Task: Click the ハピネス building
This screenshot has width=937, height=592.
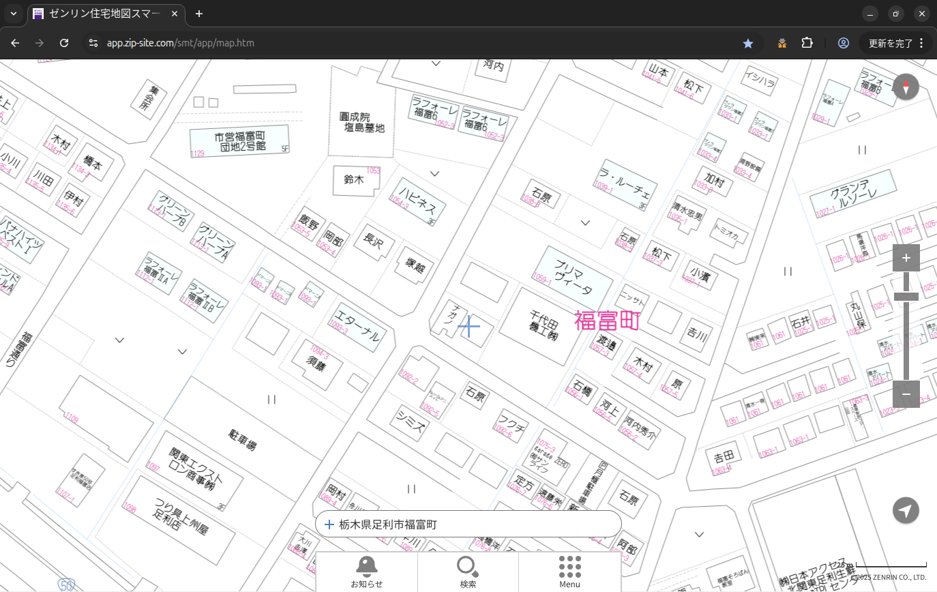Action: click(417, 202)
